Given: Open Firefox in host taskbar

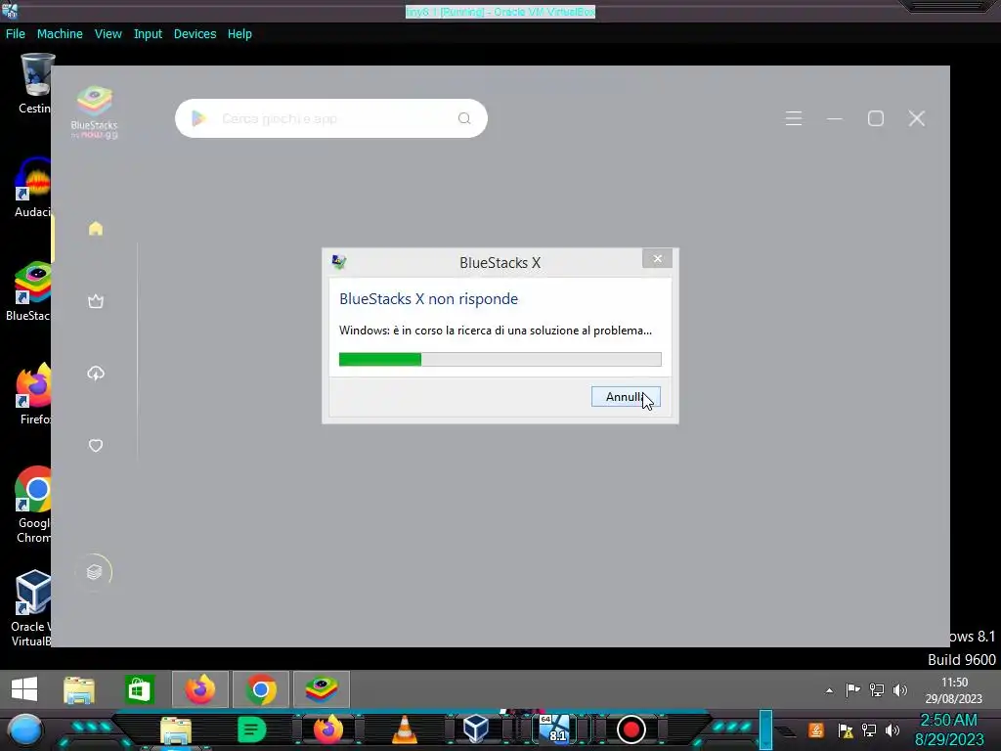Looking at the screenshot, I should 328,729.
